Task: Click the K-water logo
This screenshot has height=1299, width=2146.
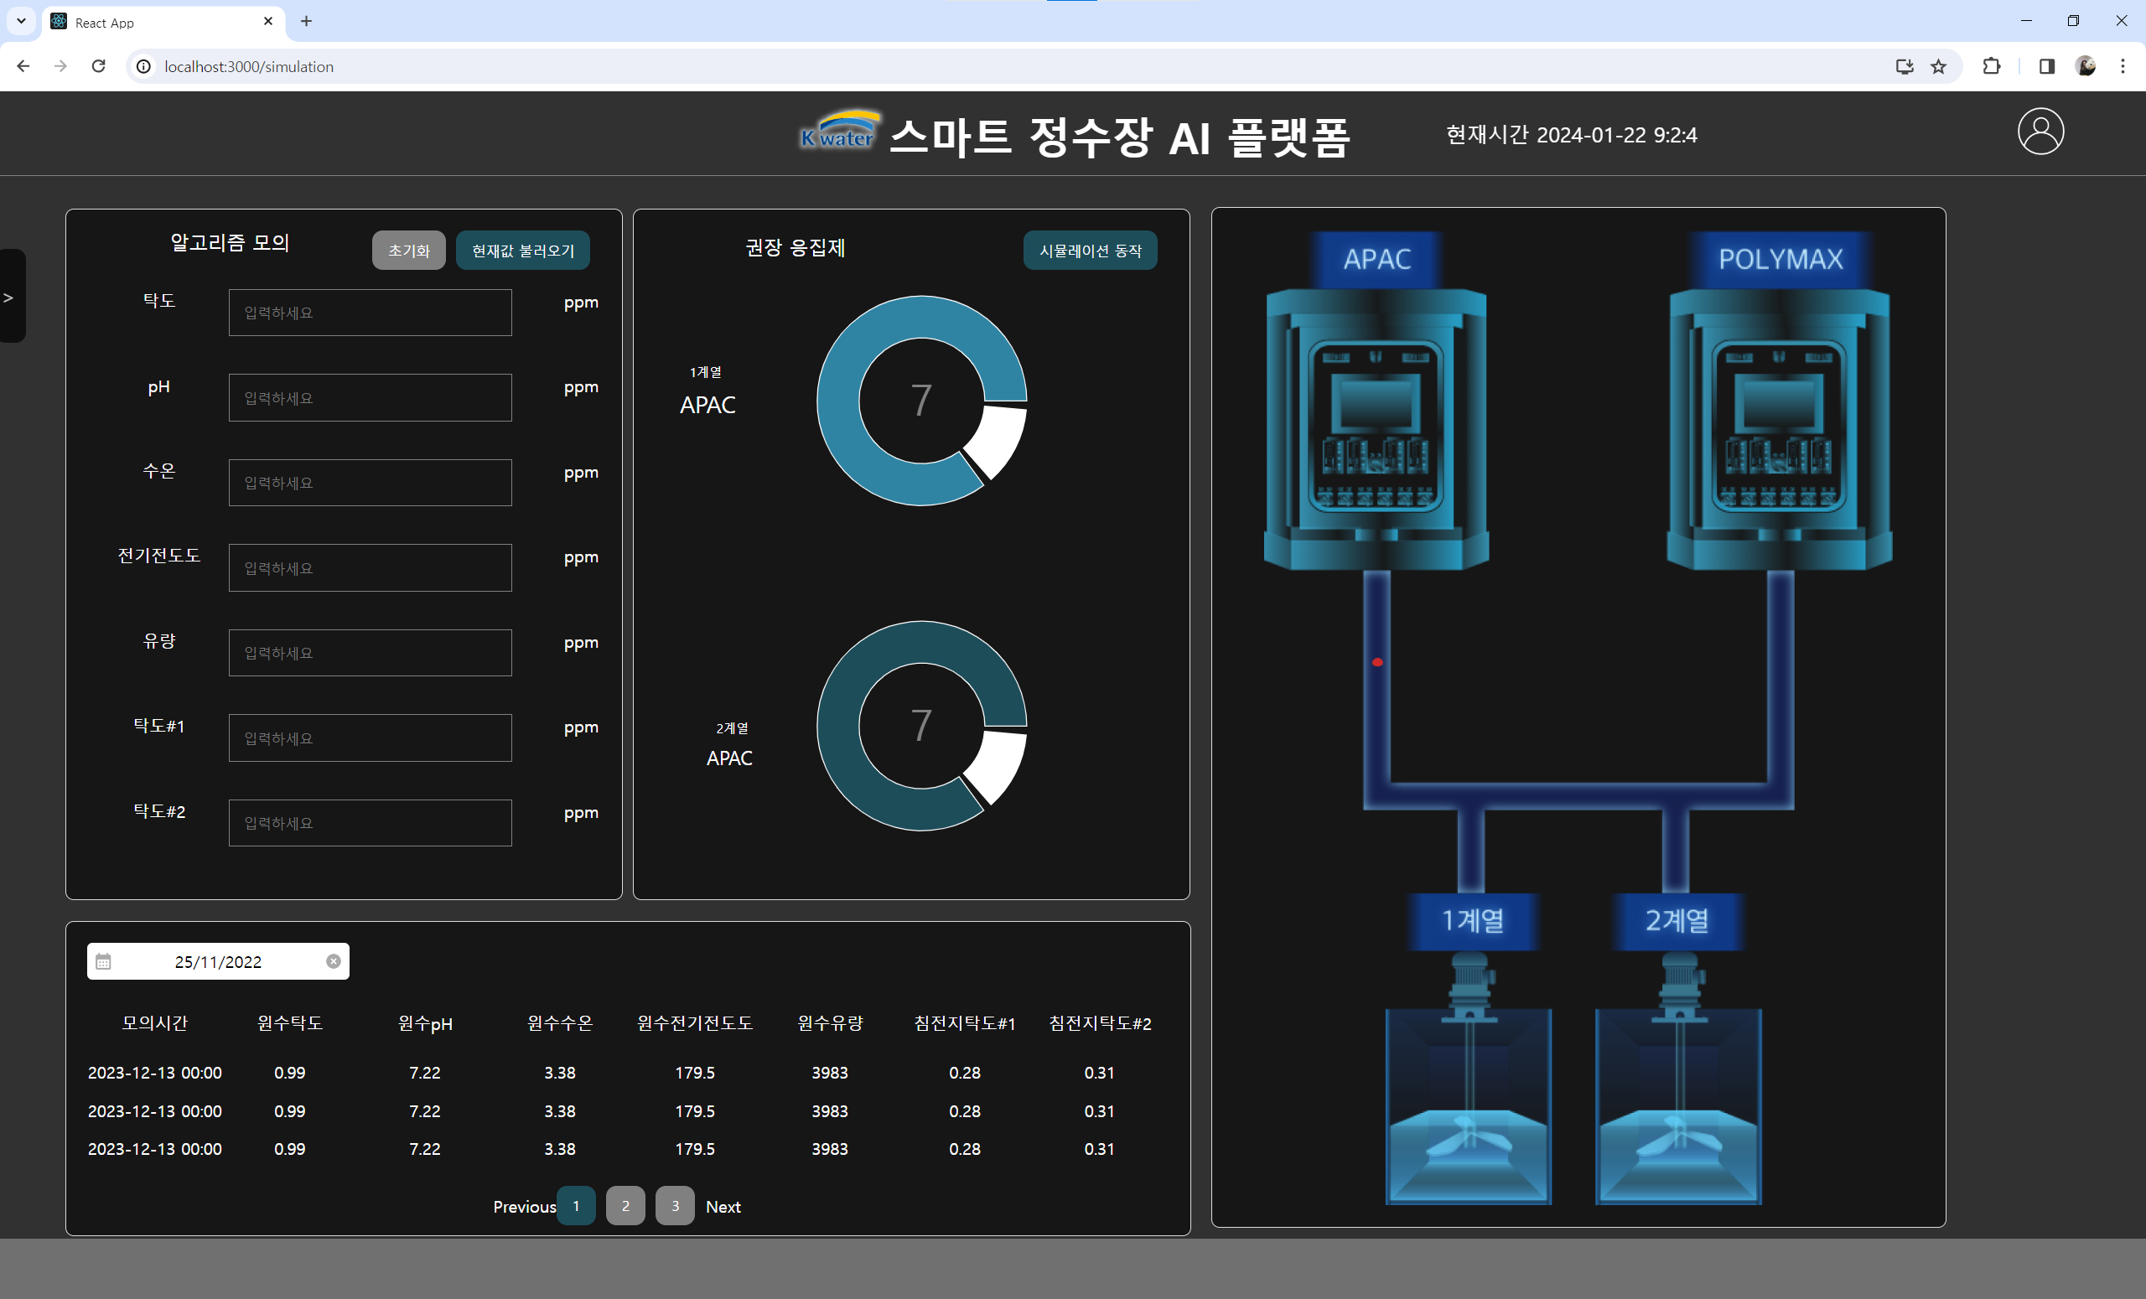Action: point(839,132)
